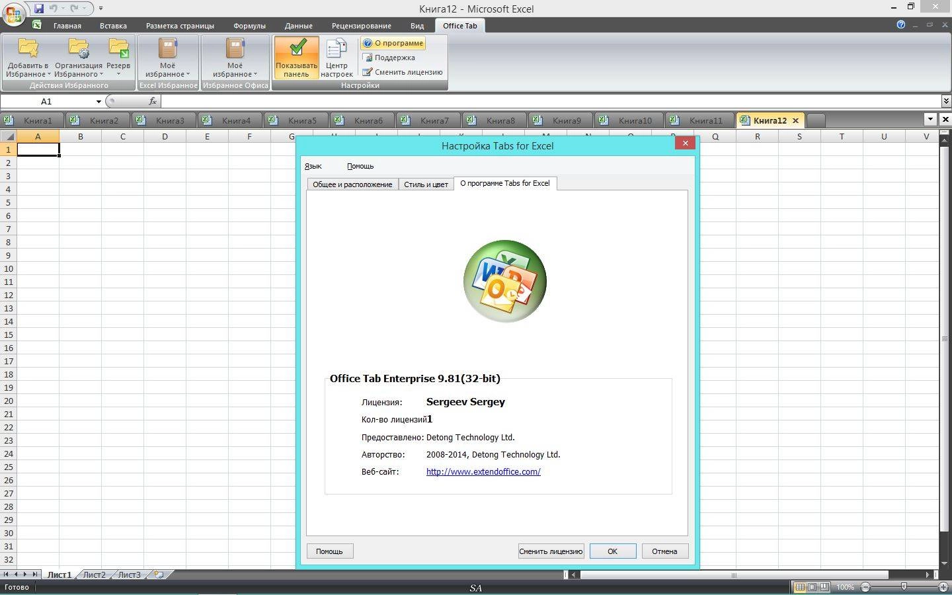Undo last action in quick access toolbar

coord(53,9)
